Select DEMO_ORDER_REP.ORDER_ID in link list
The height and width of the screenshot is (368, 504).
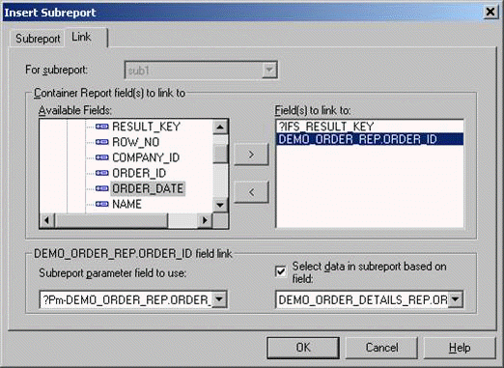coord(370,139)
